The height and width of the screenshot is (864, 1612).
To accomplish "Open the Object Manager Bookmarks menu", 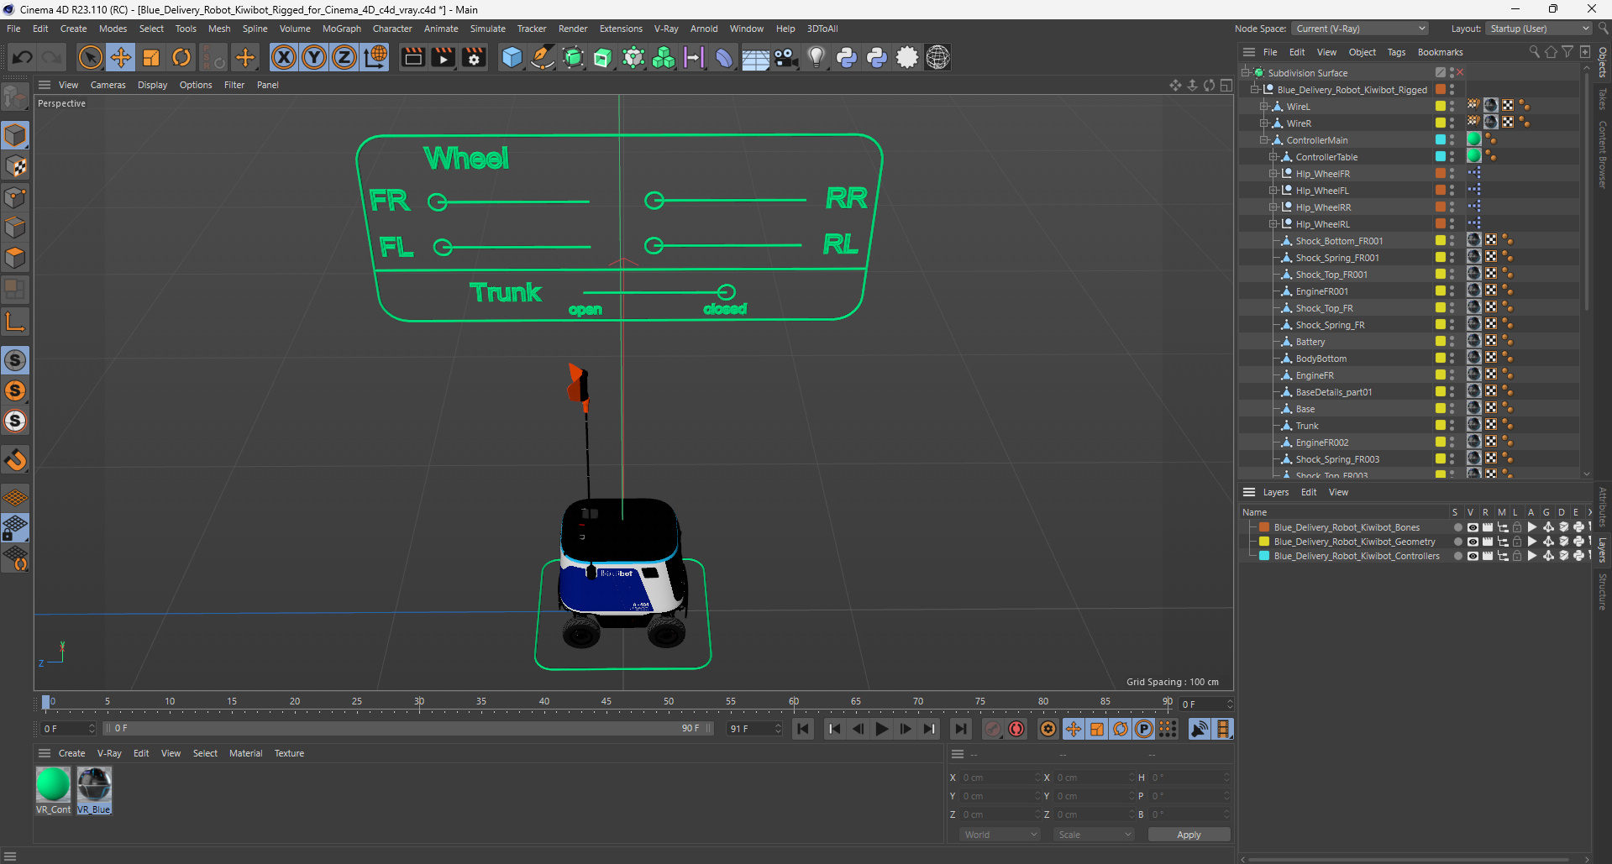I will (1440, 52).
